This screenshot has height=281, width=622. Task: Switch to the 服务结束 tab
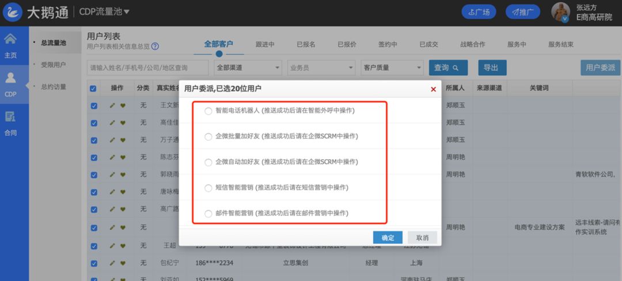[561, 44]
